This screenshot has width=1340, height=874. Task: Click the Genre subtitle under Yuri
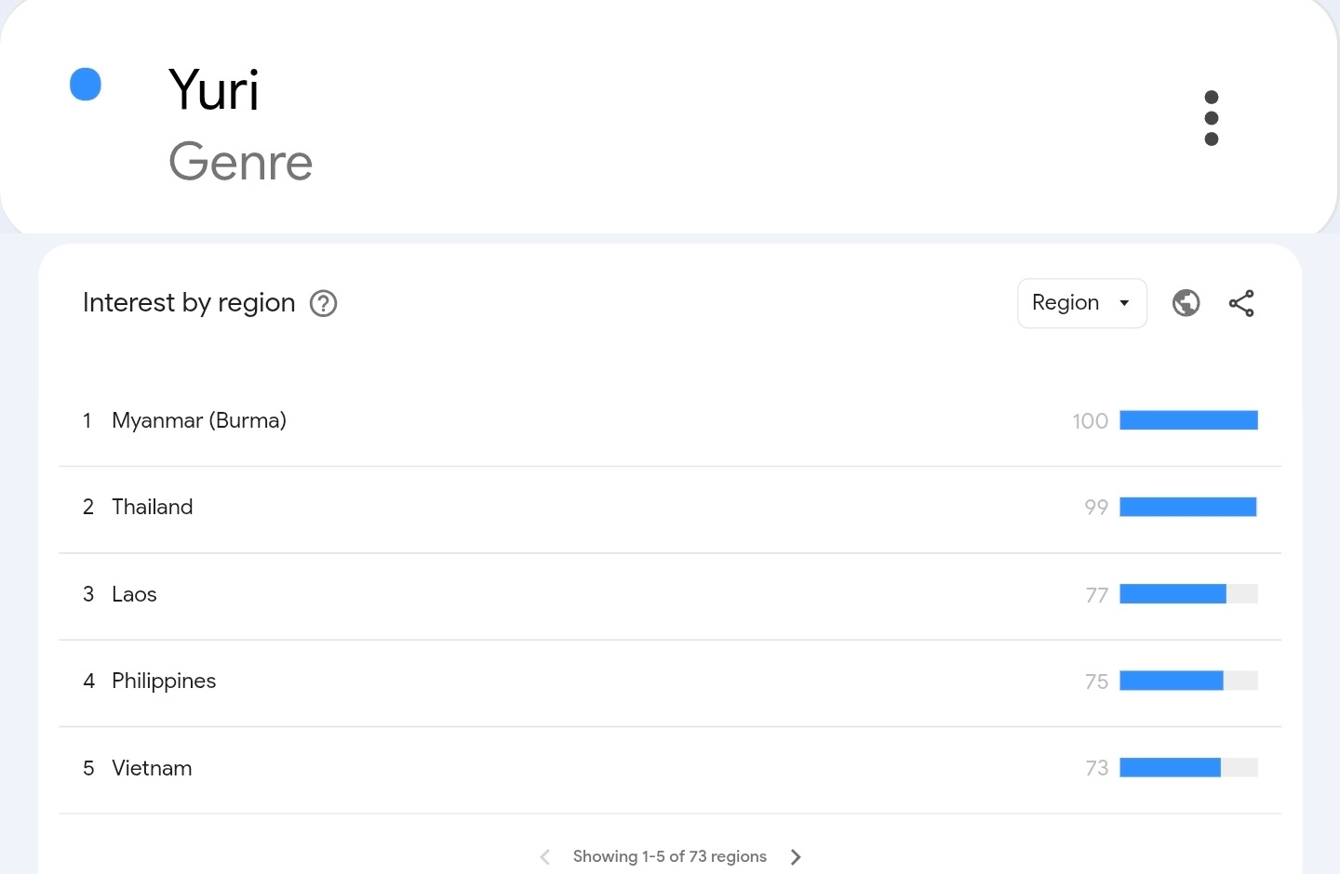tap(240, 162)
